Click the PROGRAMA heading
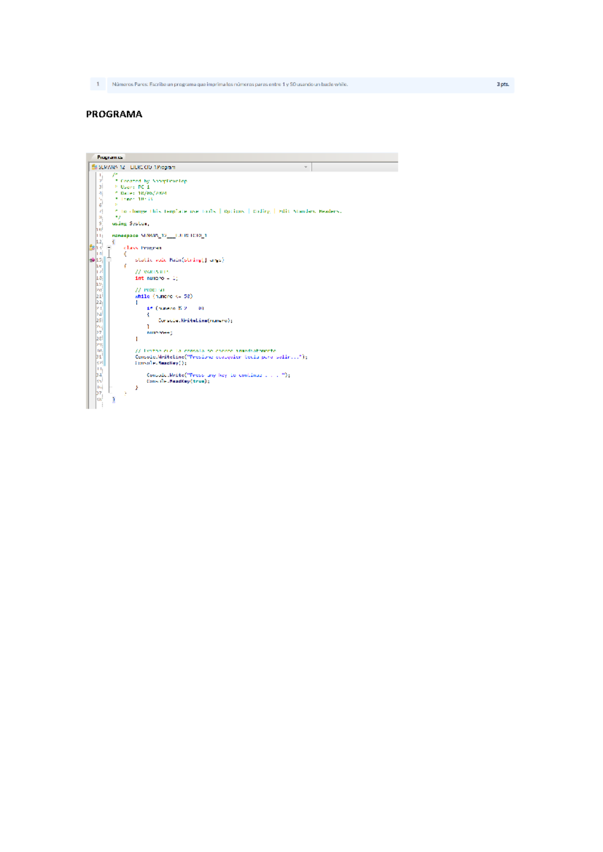 [114, 115]
